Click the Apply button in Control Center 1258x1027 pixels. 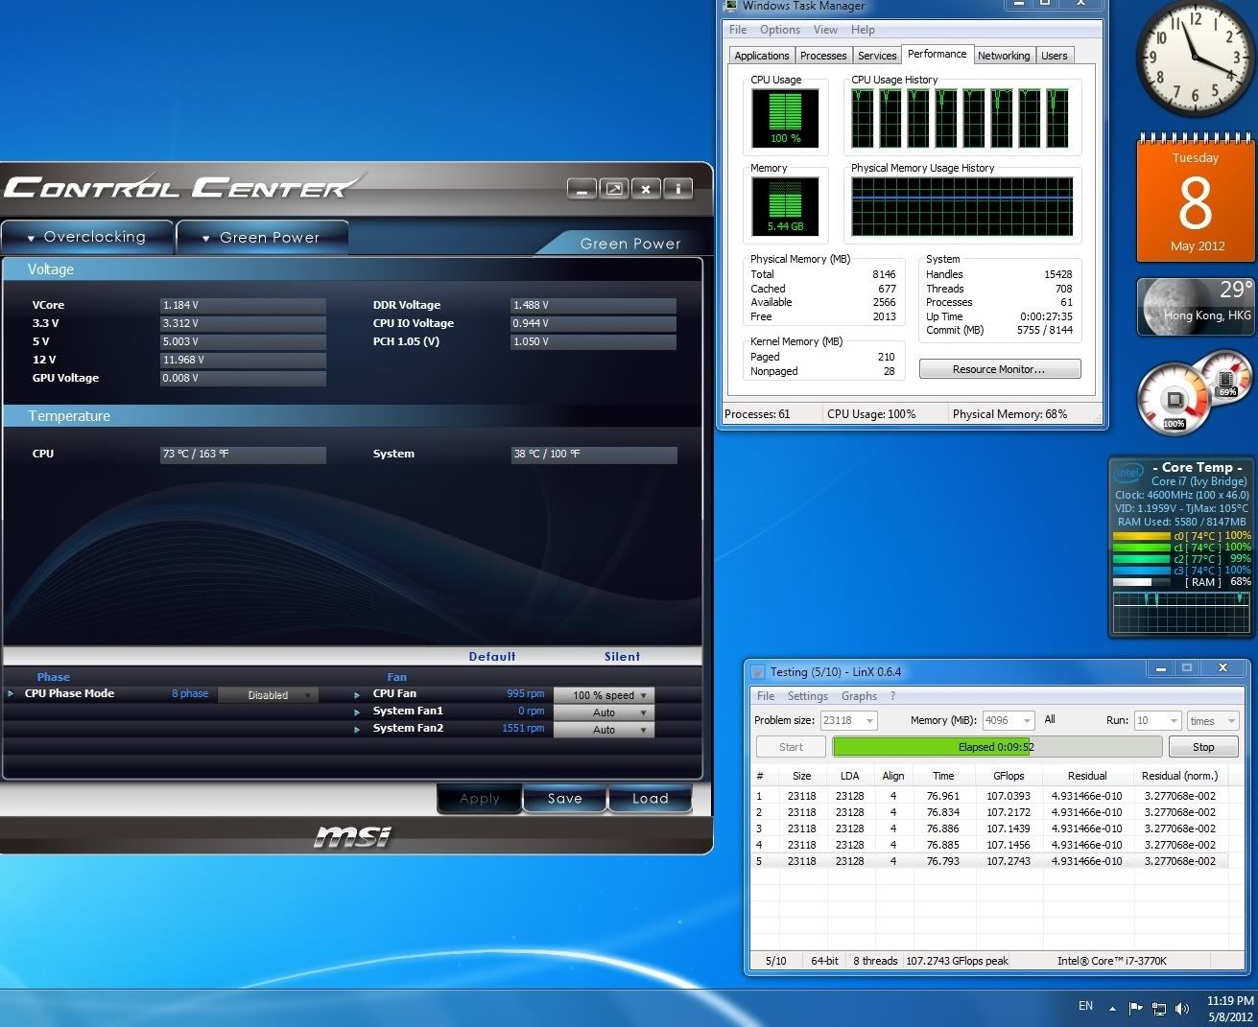pyautogui.click(x=480, y=798)
